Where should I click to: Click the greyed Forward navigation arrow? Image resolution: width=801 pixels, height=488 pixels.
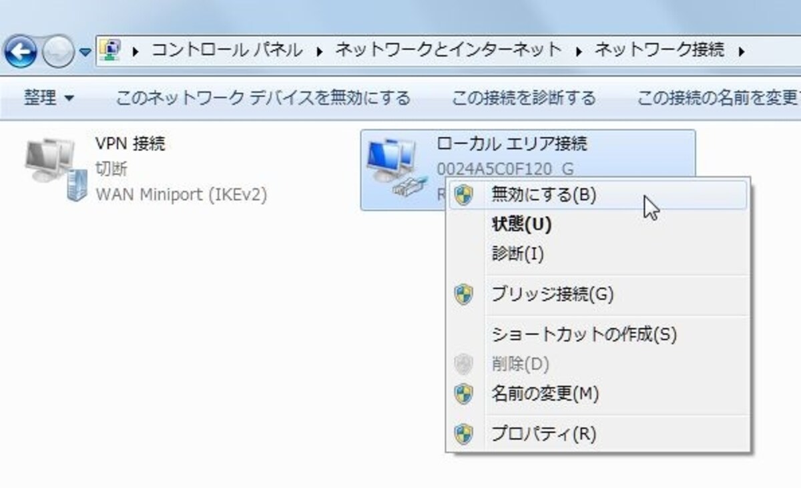59,51
